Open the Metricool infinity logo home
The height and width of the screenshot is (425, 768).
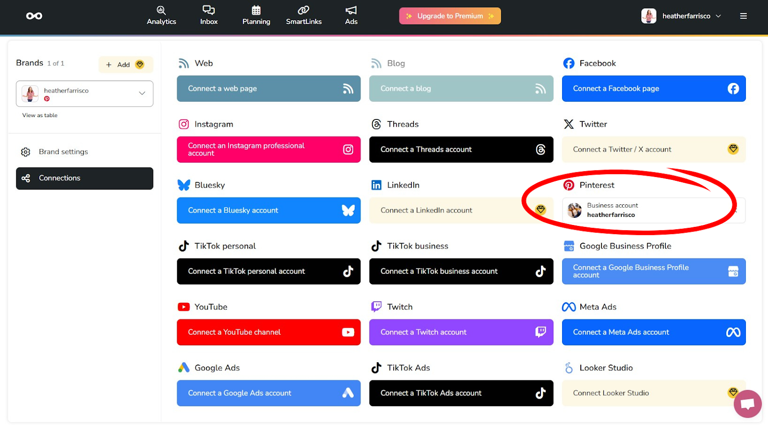pos(34,16)
